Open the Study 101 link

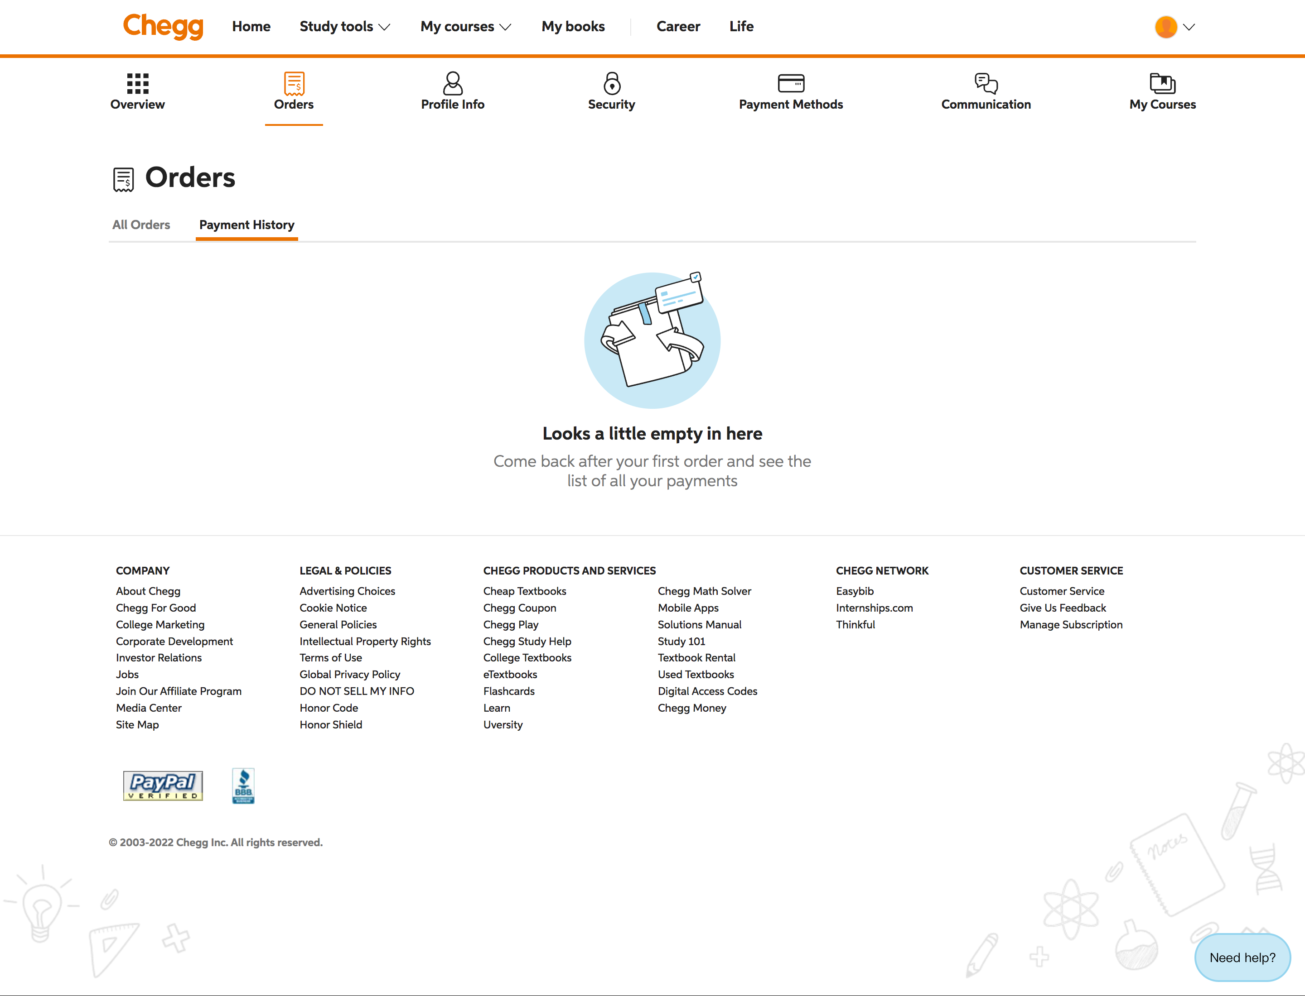(x=681, y=642)
